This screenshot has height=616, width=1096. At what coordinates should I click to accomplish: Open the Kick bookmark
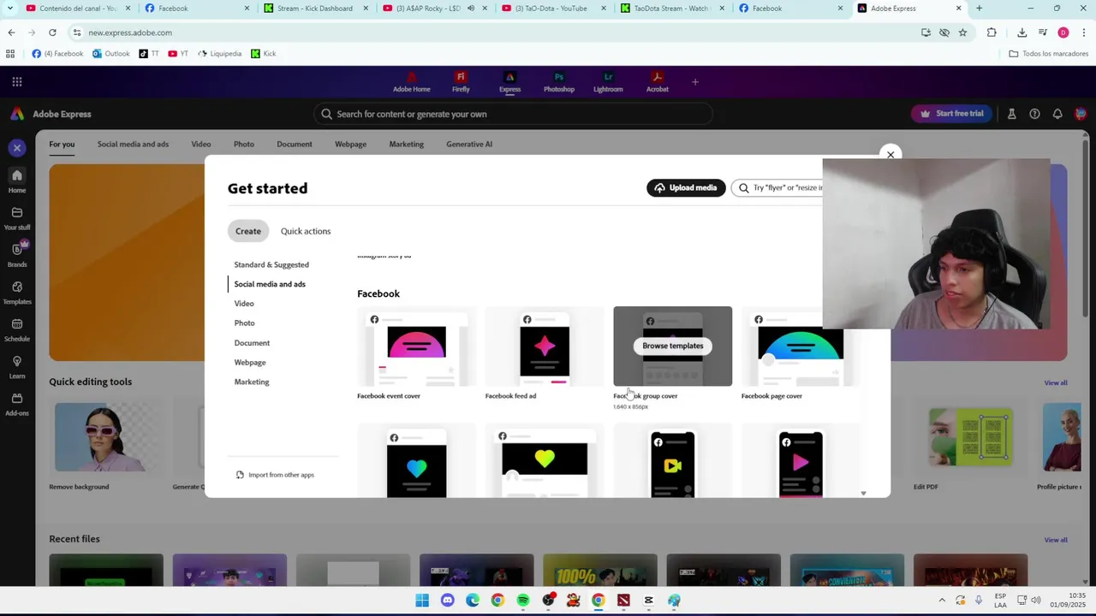click(x=264, y=53)
